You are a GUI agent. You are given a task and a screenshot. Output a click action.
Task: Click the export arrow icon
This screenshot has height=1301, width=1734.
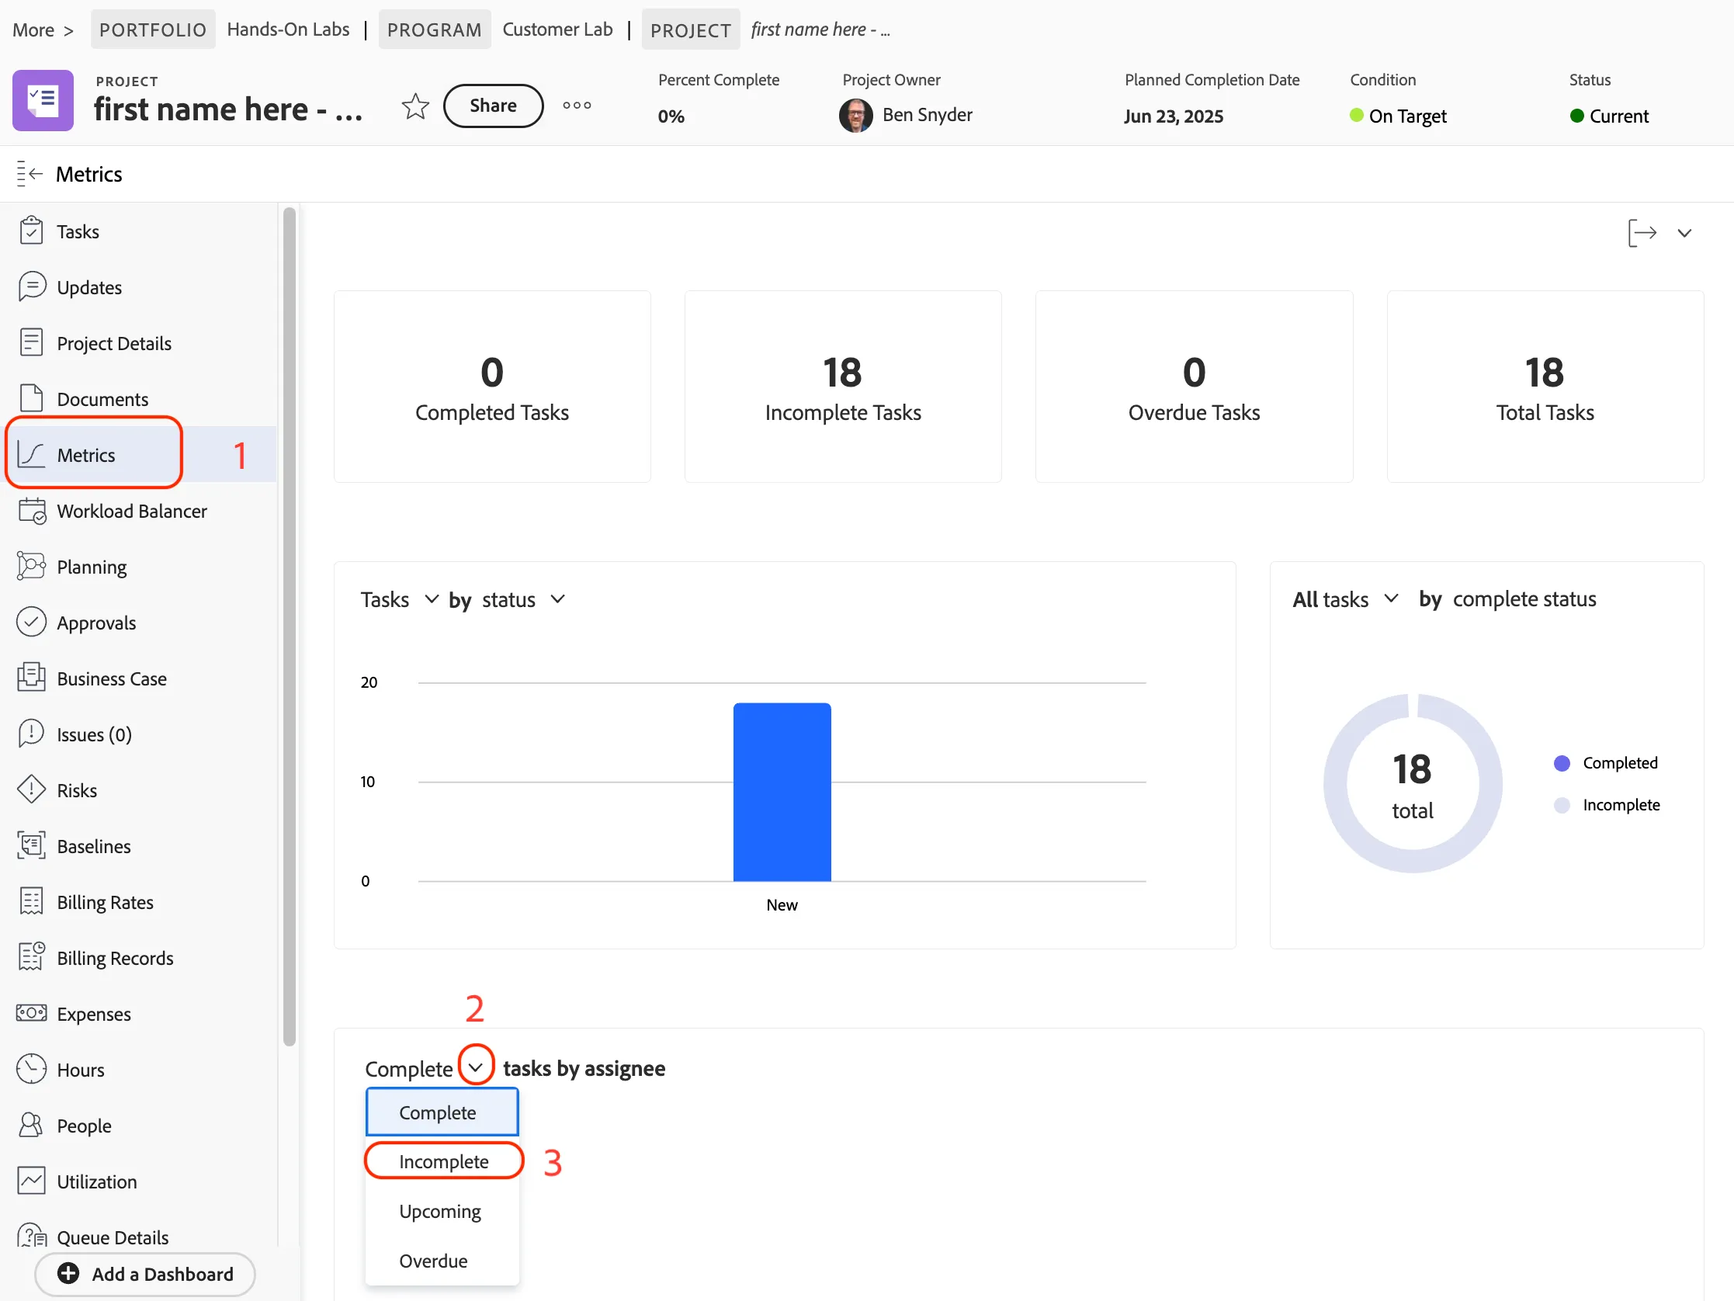click(x=1642, y=233)
